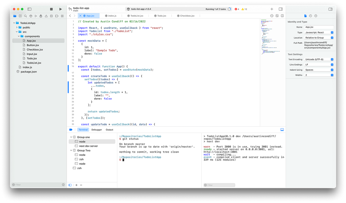Open the Find navigator magnifying glass
The image size is (346, 203).
(x=25, y=16)
